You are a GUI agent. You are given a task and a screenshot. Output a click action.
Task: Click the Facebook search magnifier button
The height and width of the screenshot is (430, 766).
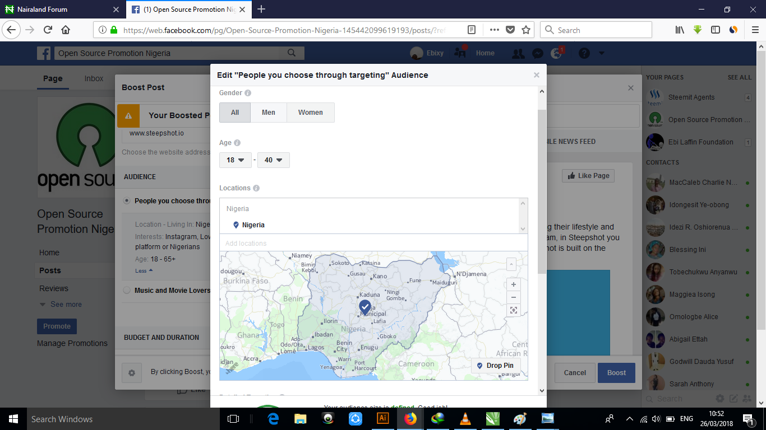pos(292,53)
